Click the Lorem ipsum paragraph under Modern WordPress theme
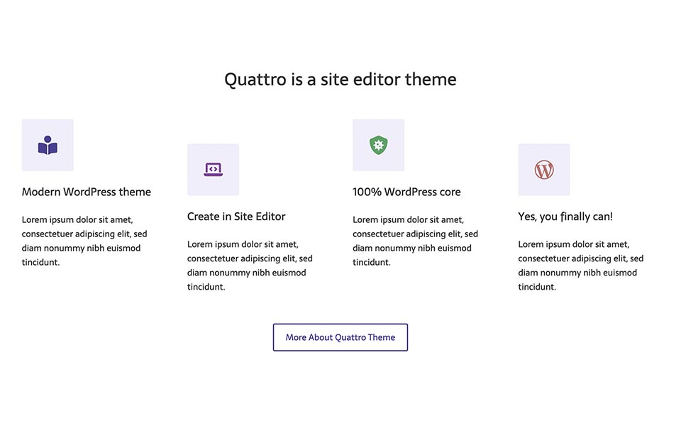Screen dimensions: 681x426 [84, 241]
